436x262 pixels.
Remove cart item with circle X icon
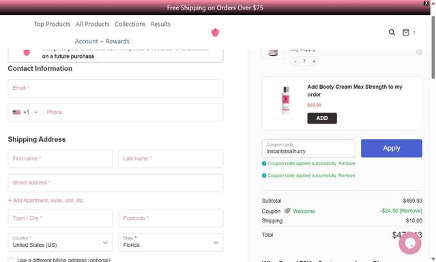point(419,52)
